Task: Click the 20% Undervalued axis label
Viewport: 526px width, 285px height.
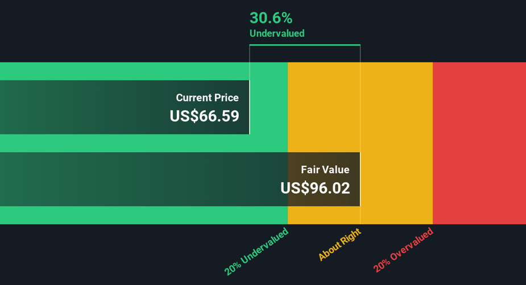Action: (256, 251)
